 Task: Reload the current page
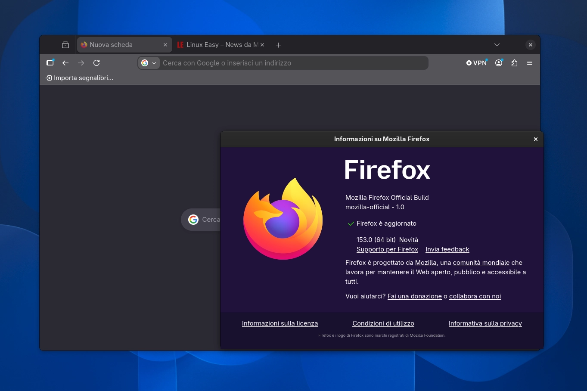pyautogui.click(x=96, y=63)
